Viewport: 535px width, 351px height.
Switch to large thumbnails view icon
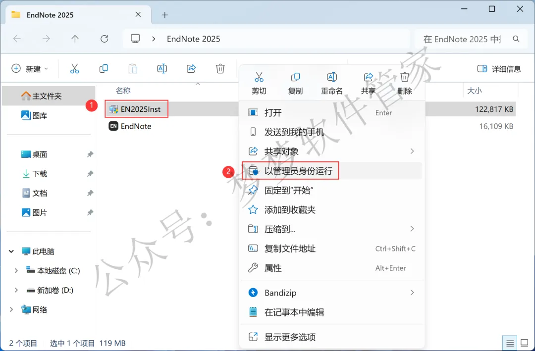point(525,343)
